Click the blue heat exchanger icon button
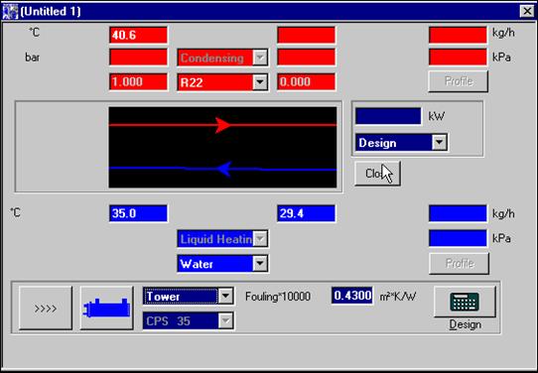The image size is (538, 373). (107, 308)
